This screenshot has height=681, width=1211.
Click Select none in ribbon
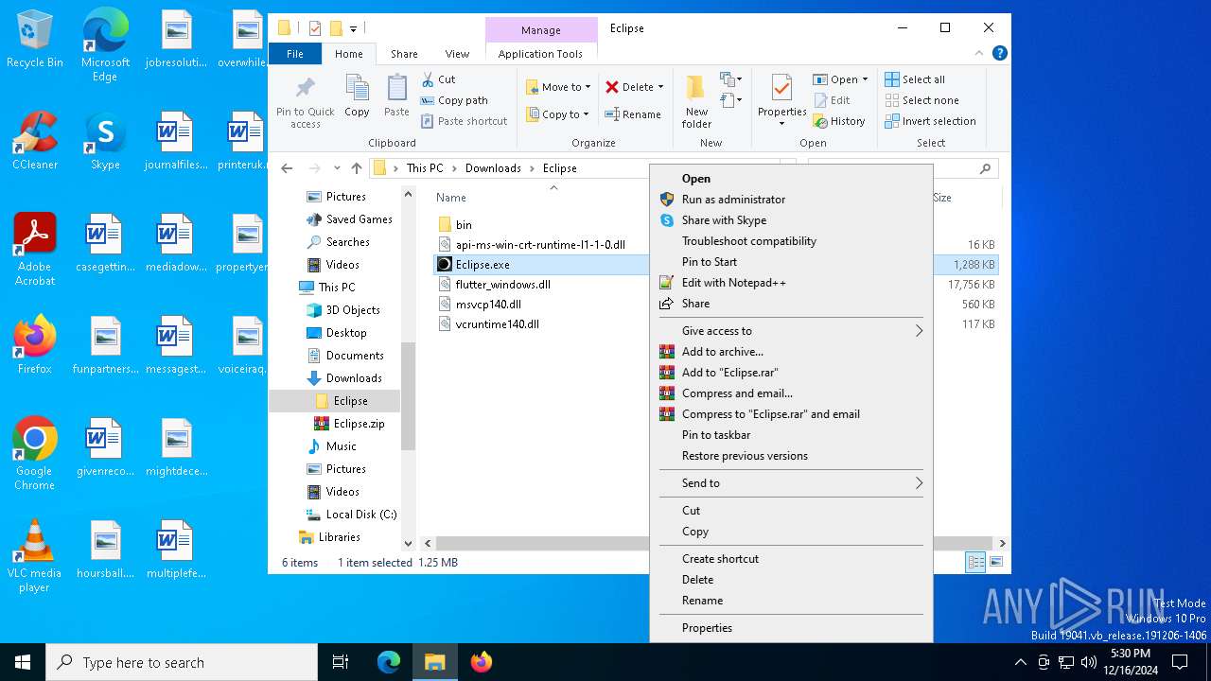click(x=921, y=100)
